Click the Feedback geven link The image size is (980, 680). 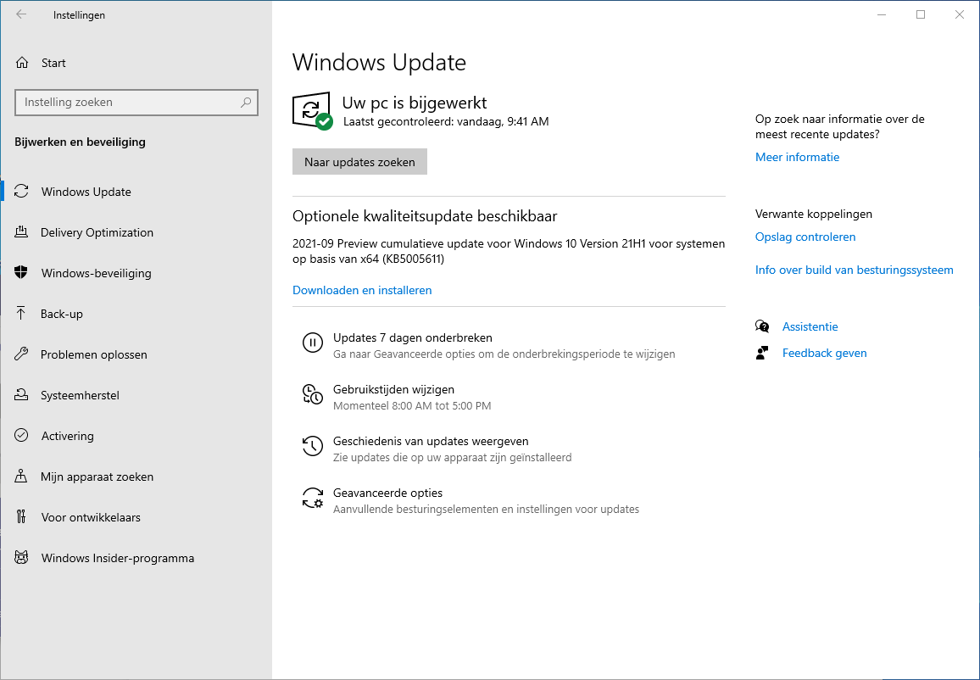click(x=824, y=353)
